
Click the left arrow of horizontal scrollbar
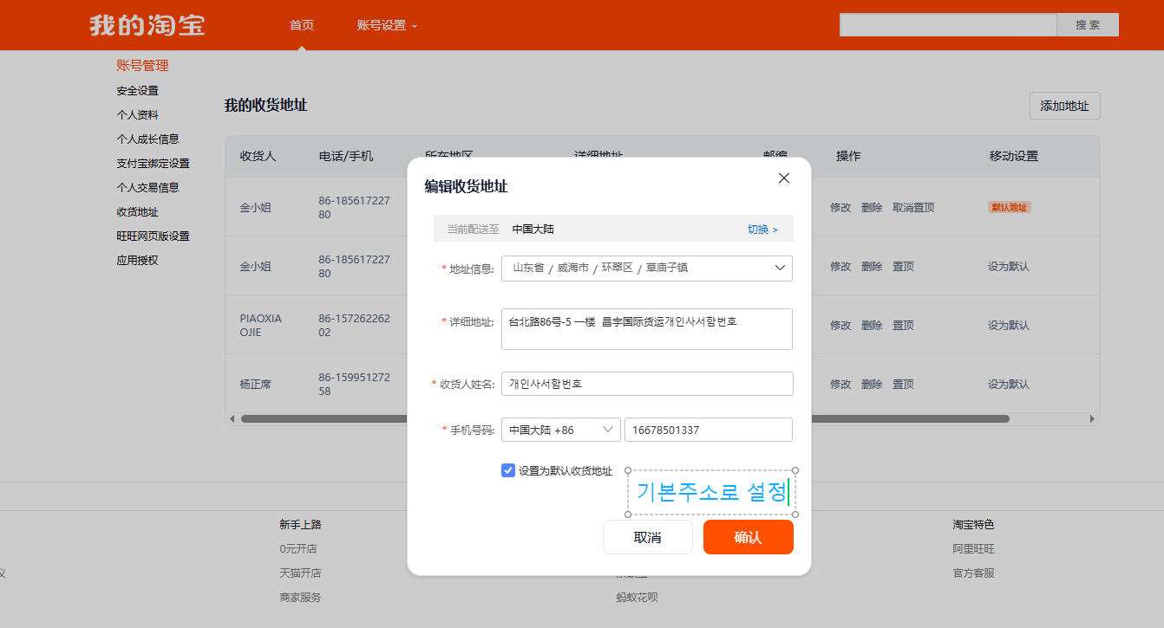(x=232, y=419)
